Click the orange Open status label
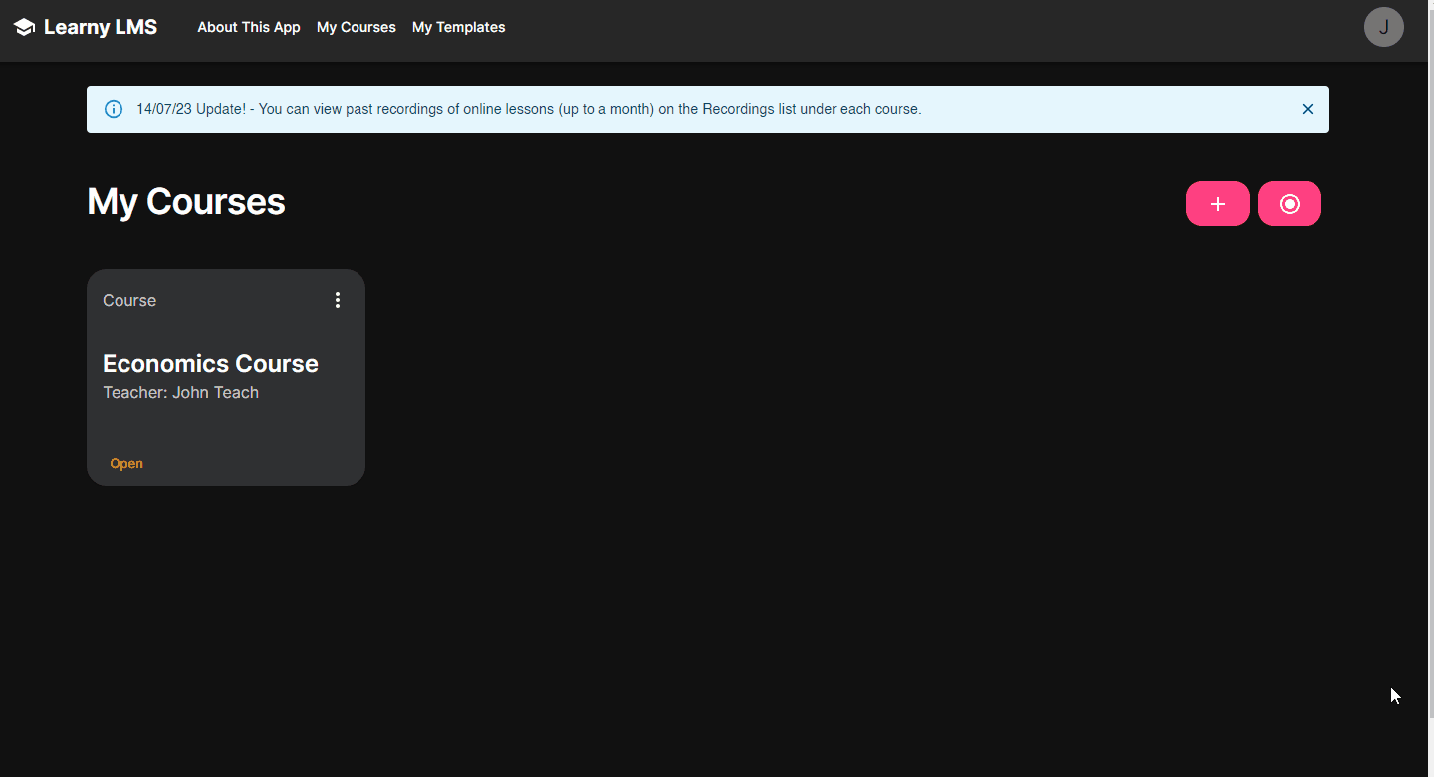This screenshot has width=1434, height=777. [126, 463]
